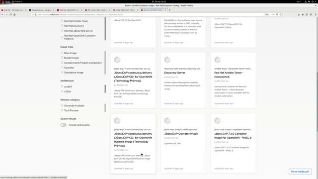Click the Image Type filter list scrollbar
This screenshot has width=318, height=179.
pos(105,63)
